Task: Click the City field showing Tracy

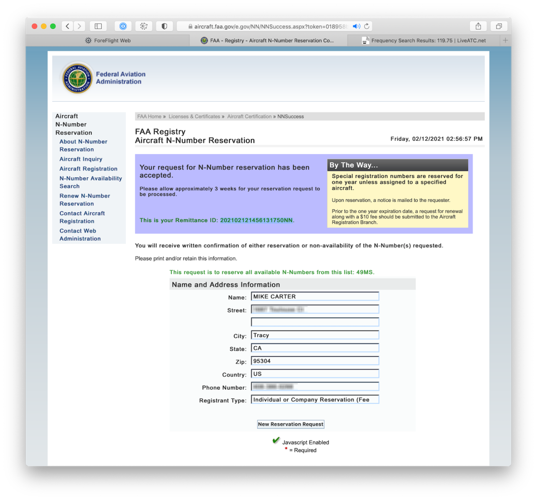Action: point(315,335)
